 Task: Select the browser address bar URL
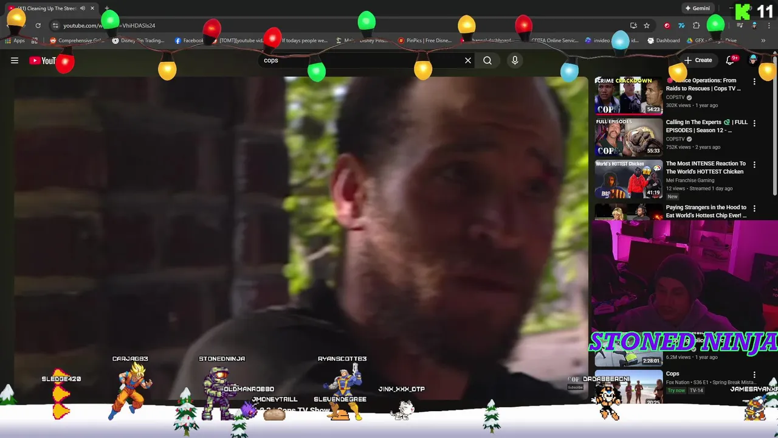109,26
